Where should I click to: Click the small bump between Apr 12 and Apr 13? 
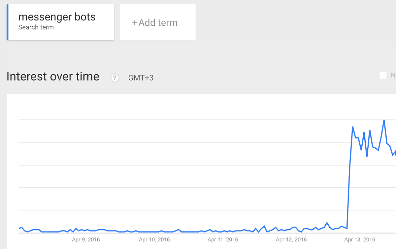tap(327, 223)
